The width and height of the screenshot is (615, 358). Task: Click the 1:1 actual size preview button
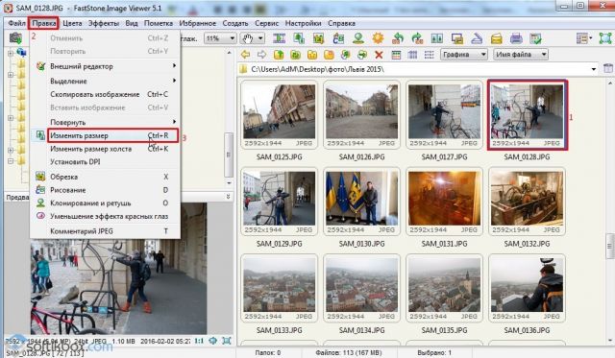199,341
